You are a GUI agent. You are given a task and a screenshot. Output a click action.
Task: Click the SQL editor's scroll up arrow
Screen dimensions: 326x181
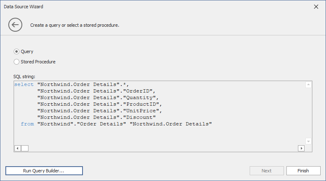click(x=308, y=85)
